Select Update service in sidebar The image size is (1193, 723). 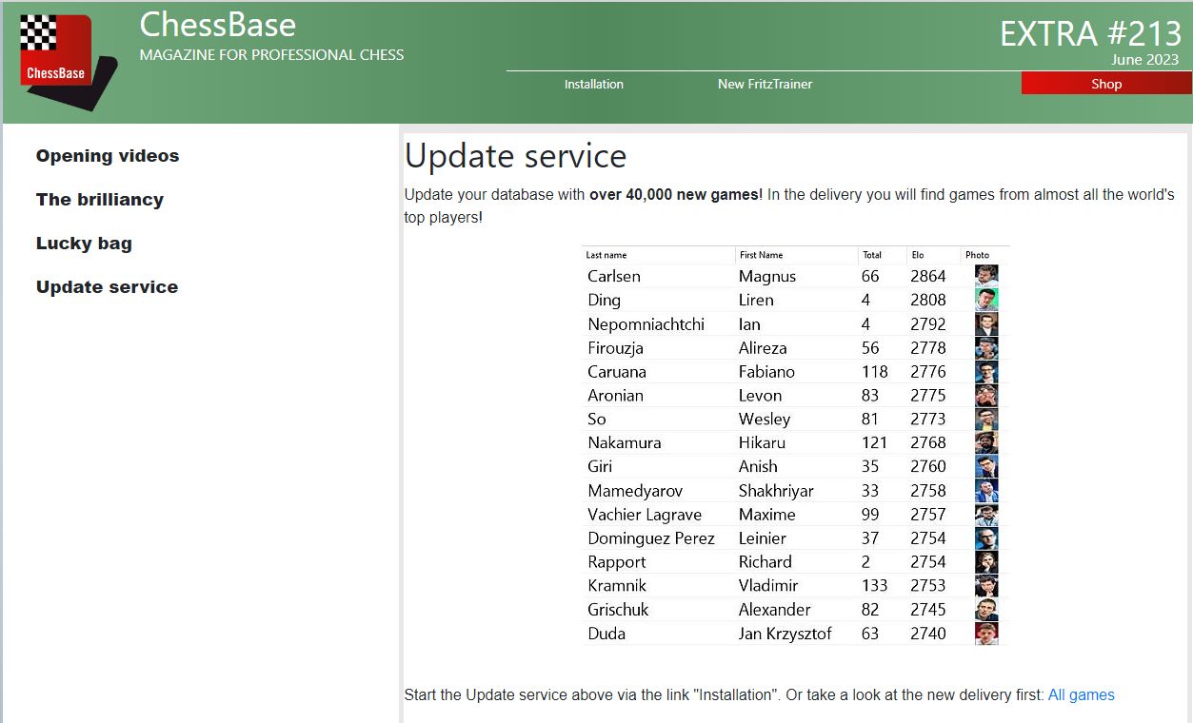click(107, 287)
